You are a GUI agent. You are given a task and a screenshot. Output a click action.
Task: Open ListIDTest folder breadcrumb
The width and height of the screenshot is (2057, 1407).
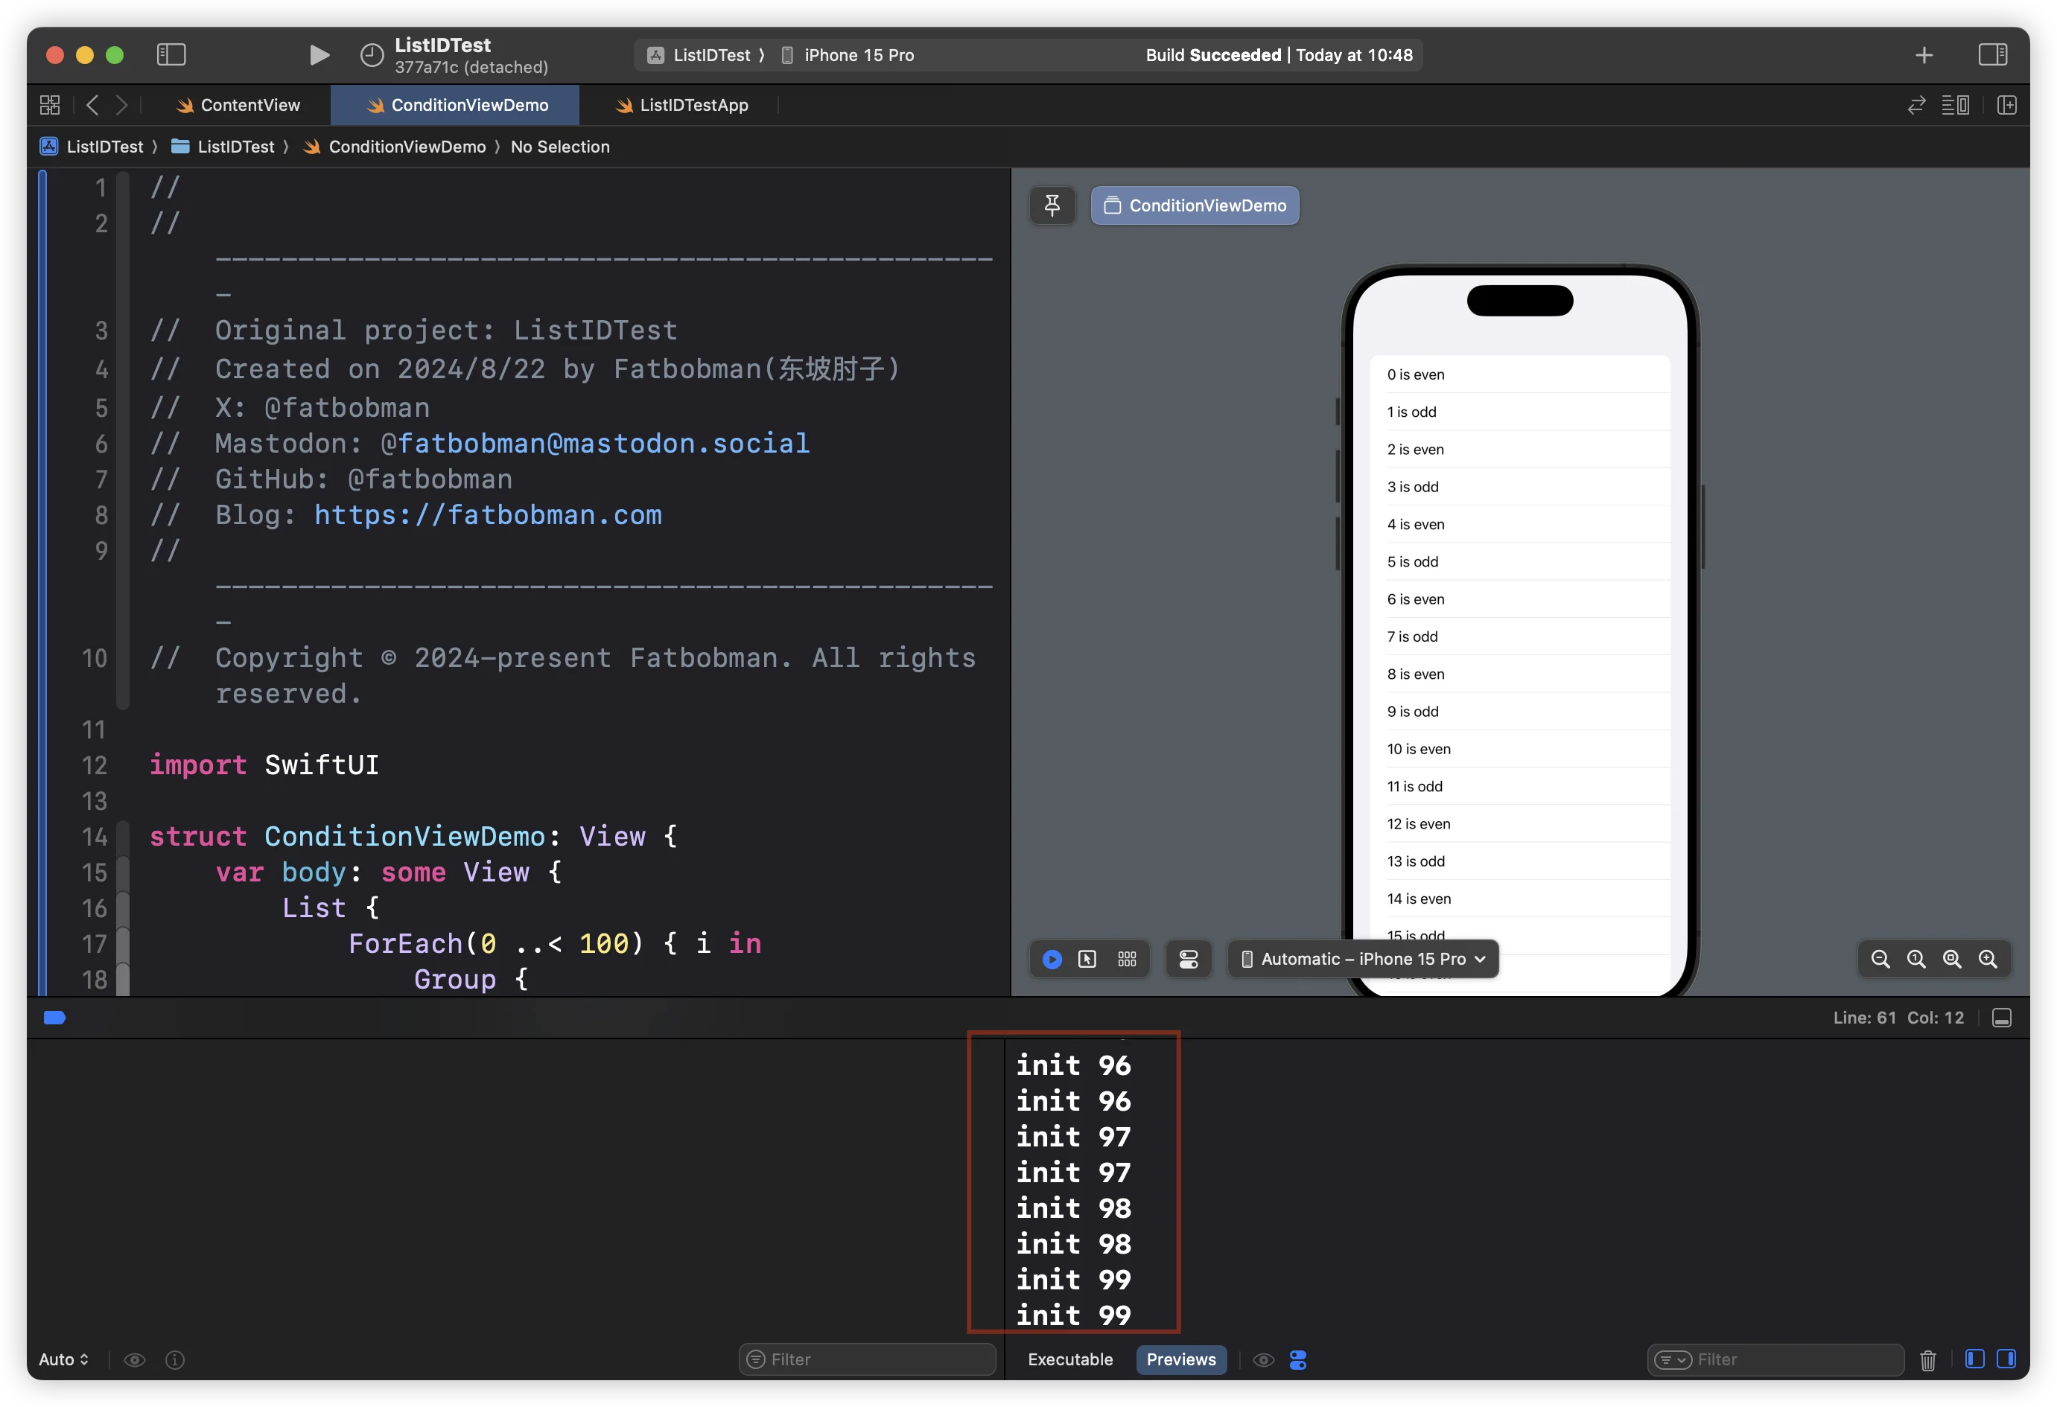223,147
